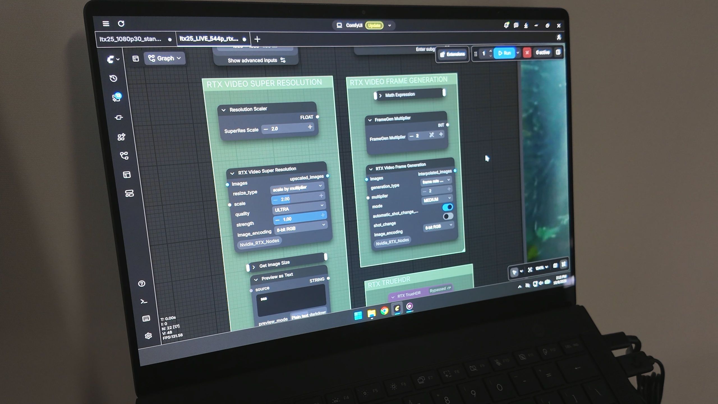The height and width of the screenshot is (404, 718).
Task: Click the Nvidia_RTX_Nodes badge in Super Resolution node
Action: pos(259,243)
